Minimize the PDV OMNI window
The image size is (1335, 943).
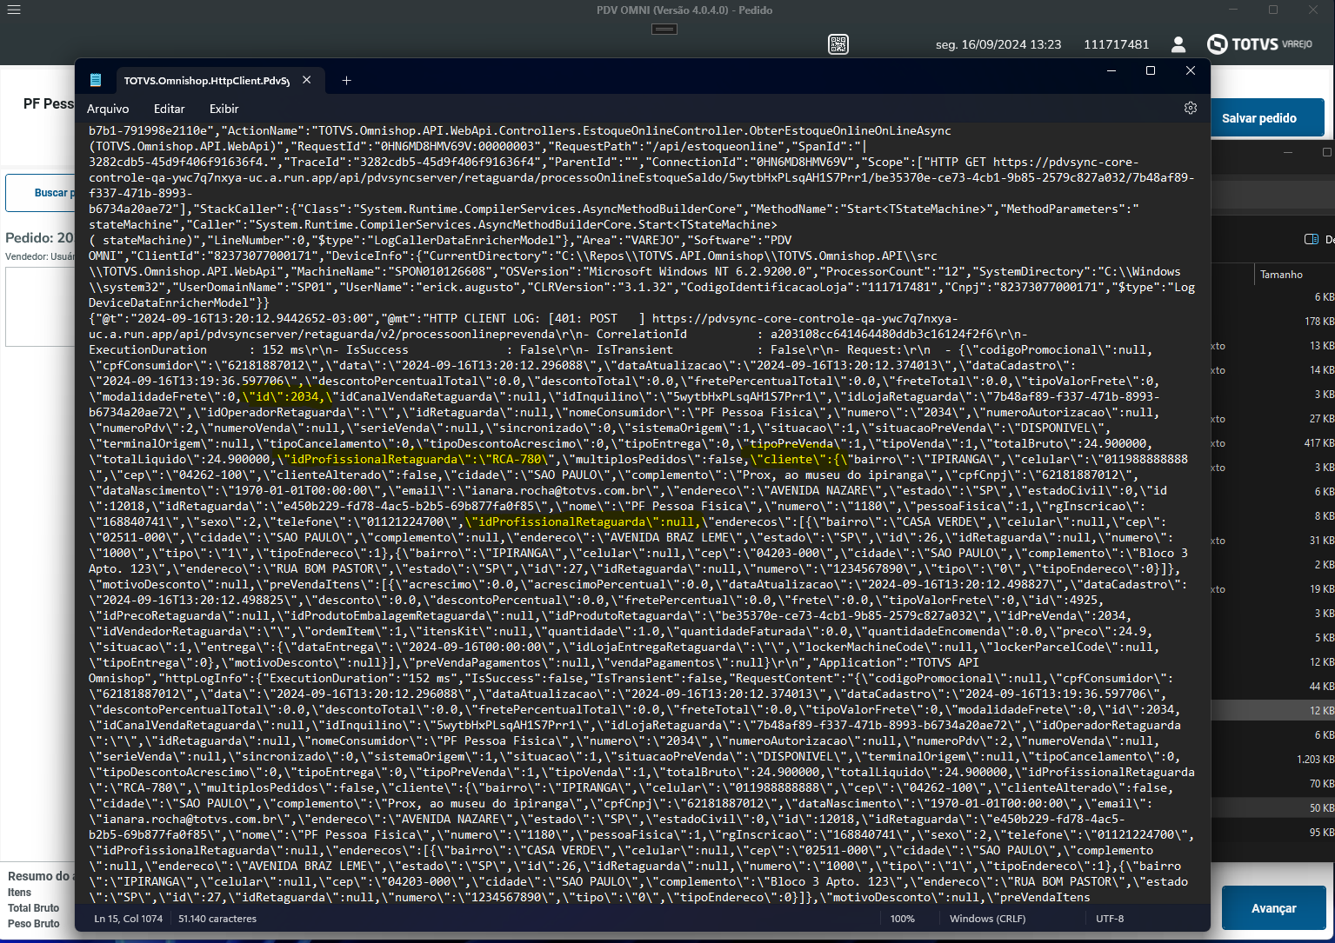(x=1234, y=10)
